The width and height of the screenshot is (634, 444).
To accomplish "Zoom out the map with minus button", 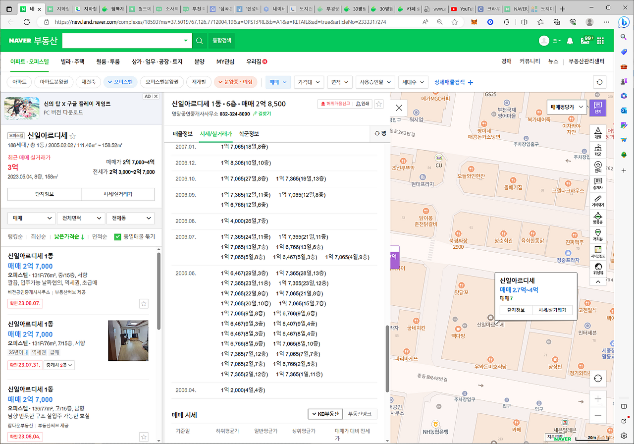I will (x=598, y=415).
